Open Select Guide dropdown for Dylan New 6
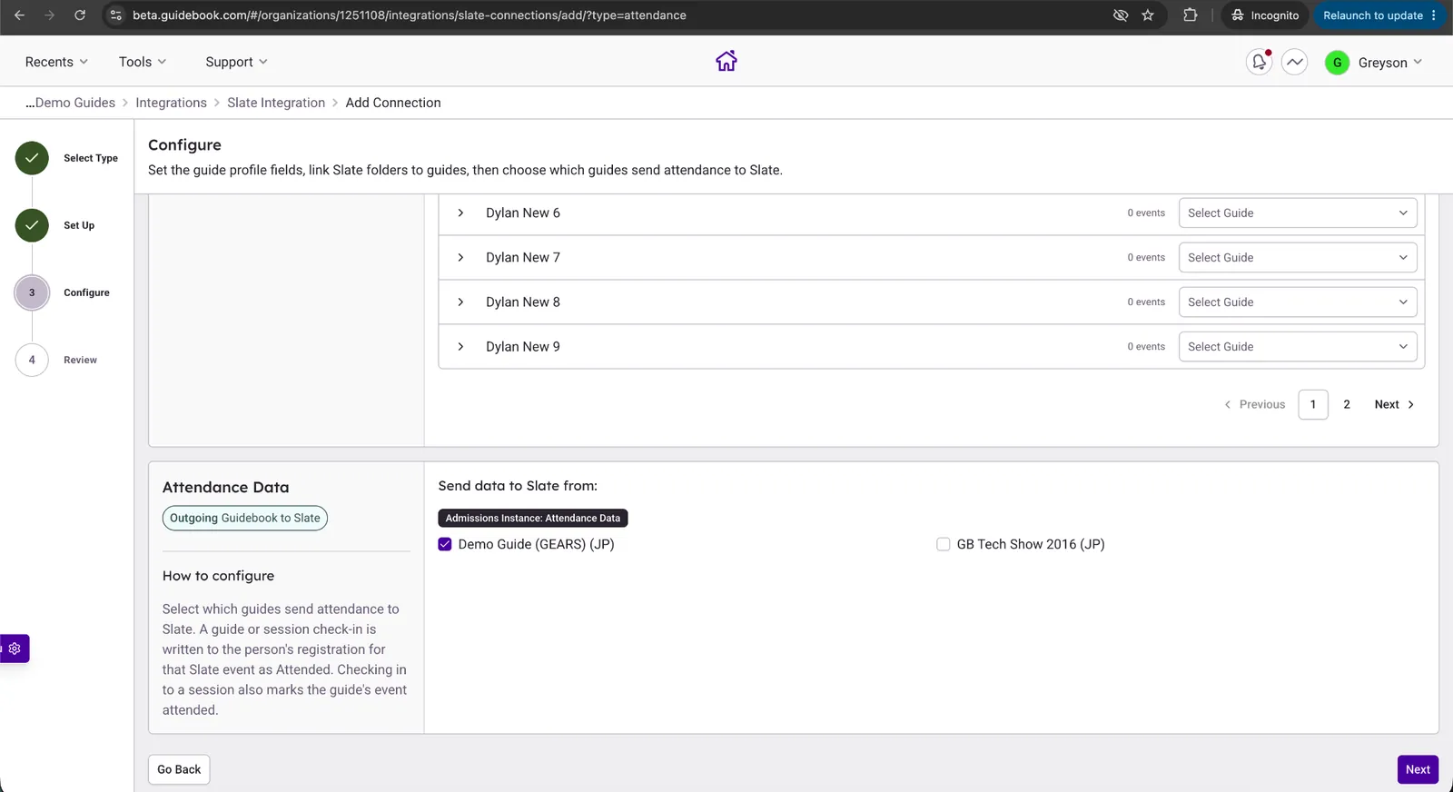This screenshot has width=1453, height=792. click(x=1298, y=213)
